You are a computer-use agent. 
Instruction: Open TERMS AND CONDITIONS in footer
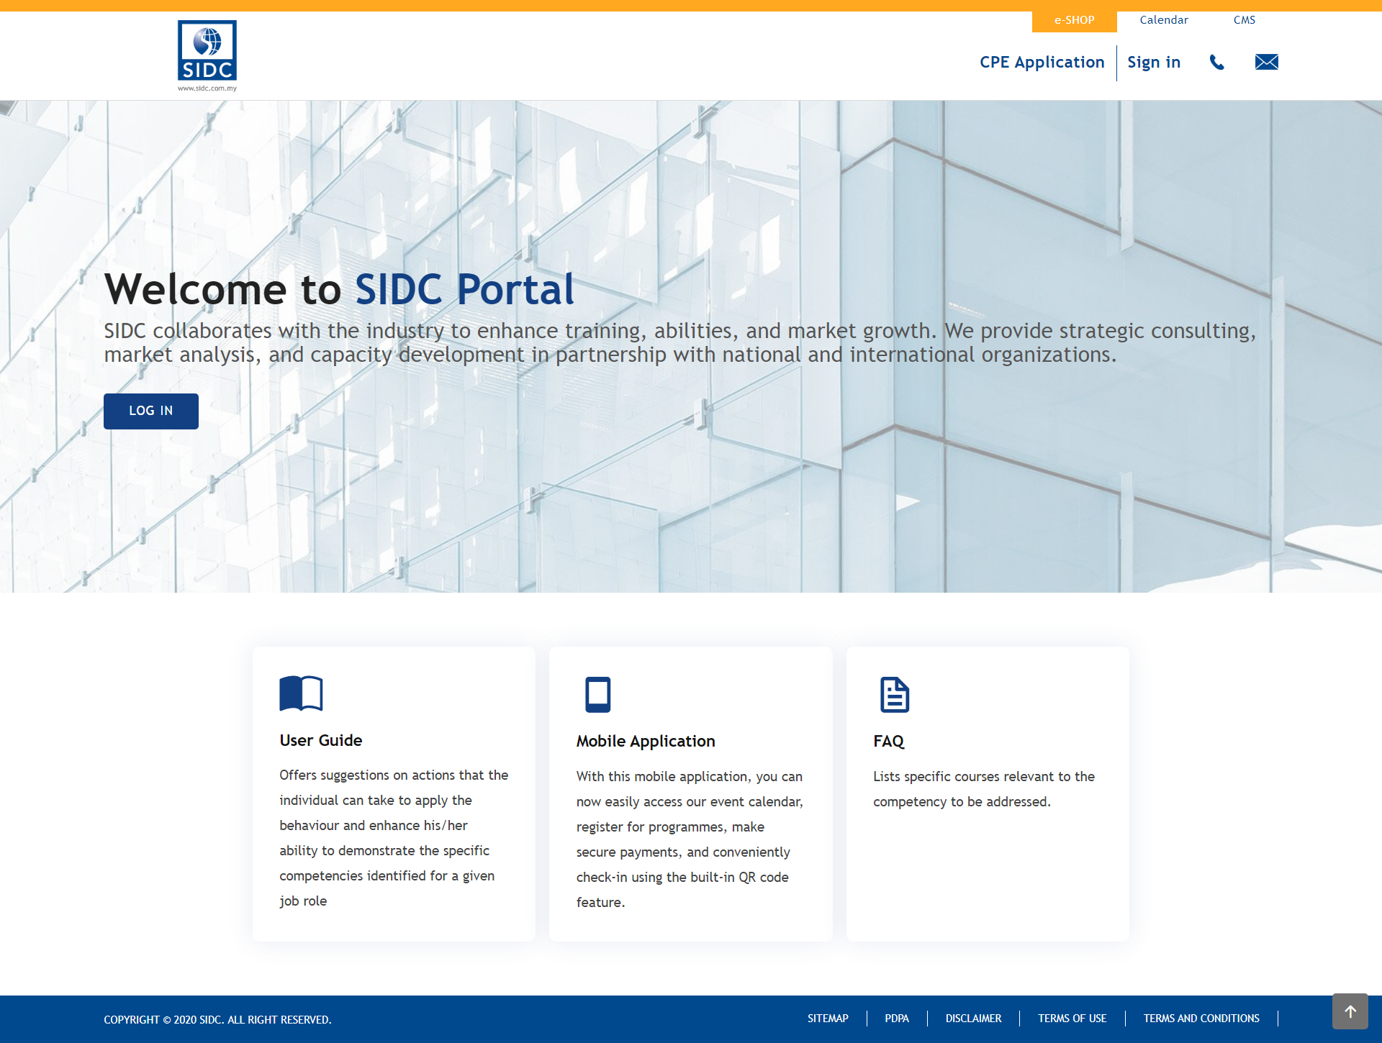(x=1201, y=1019)
